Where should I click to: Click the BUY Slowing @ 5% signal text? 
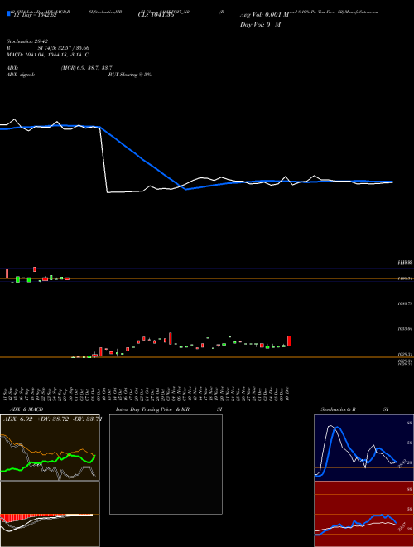tap(130, 75)
